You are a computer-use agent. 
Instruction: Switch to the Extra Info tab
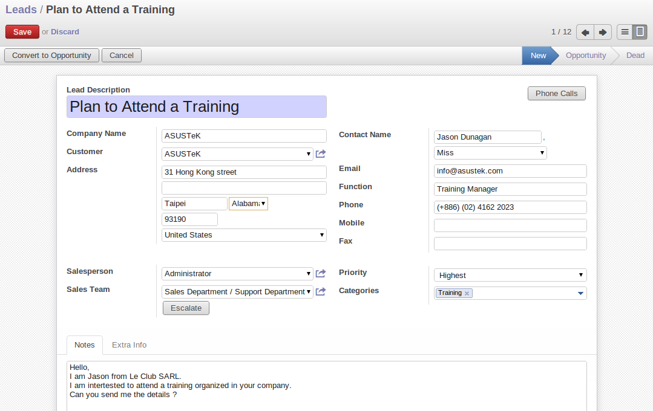(x=129, y=345)
